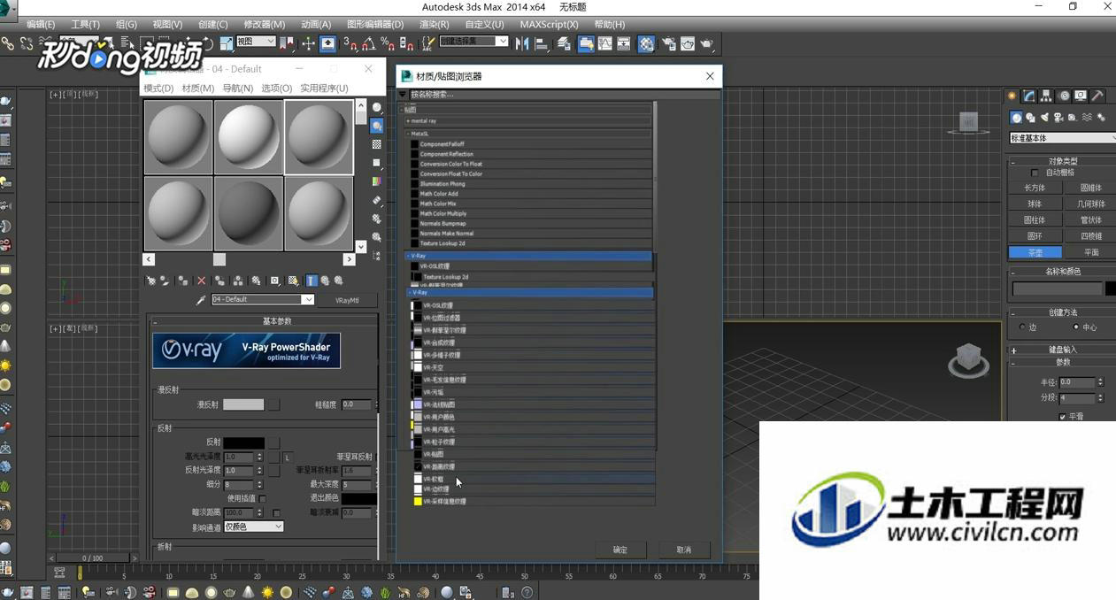Open the 标准基本体 object type dropdown
This screenshot has width=1116, height=600.
[x=1062, y=138]
